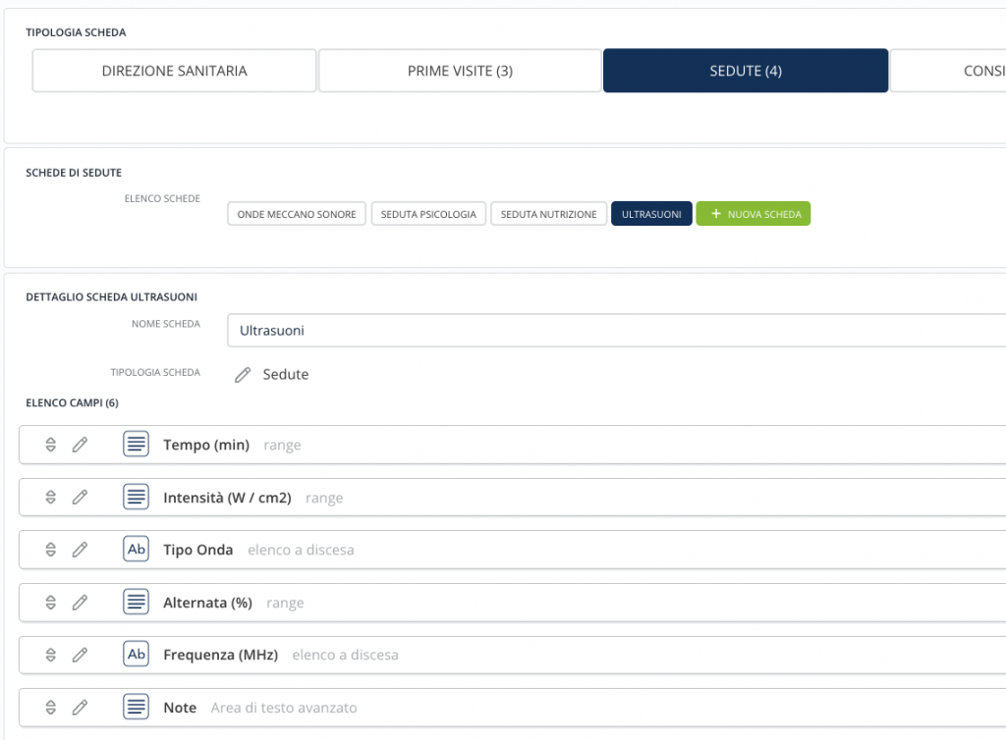Click the Alternata (%) field name

pyautogui.click(x=208, y=603)
